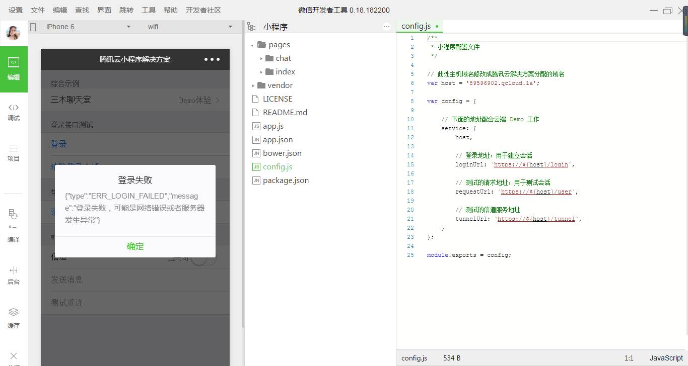The image size is (688, 366).
Task: Open the 编辑 editor view in the sidebar
Action: (14, 69)
